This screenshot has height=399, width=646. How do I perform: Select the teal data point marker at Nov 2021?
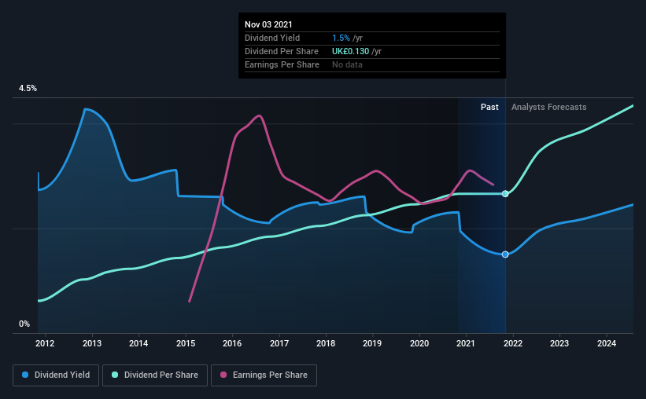(505, 194)
